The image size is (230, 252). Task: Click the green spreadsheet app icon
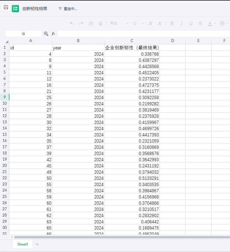click(15, 9)
